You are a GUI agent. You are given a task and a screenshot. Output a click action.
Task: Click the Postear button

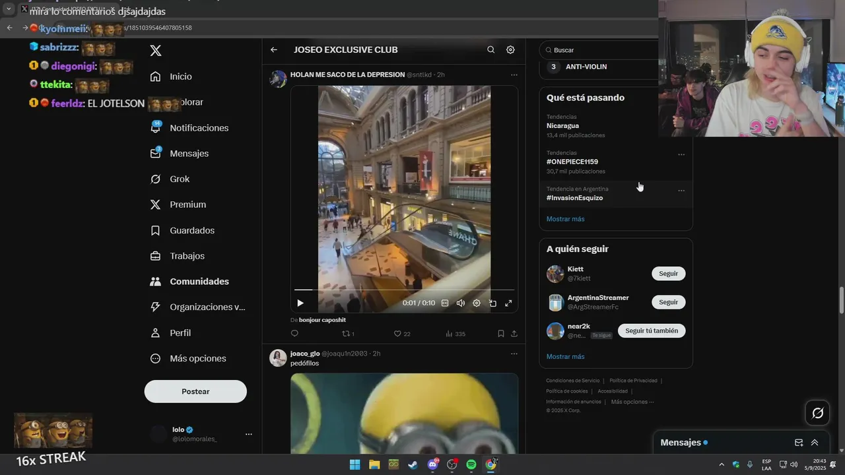(x=195, y=391)
